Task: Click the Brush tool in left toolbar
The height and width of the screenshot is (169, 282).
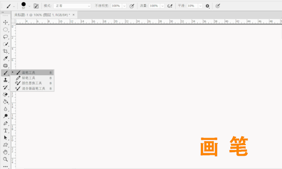Action: pos(5,73)
